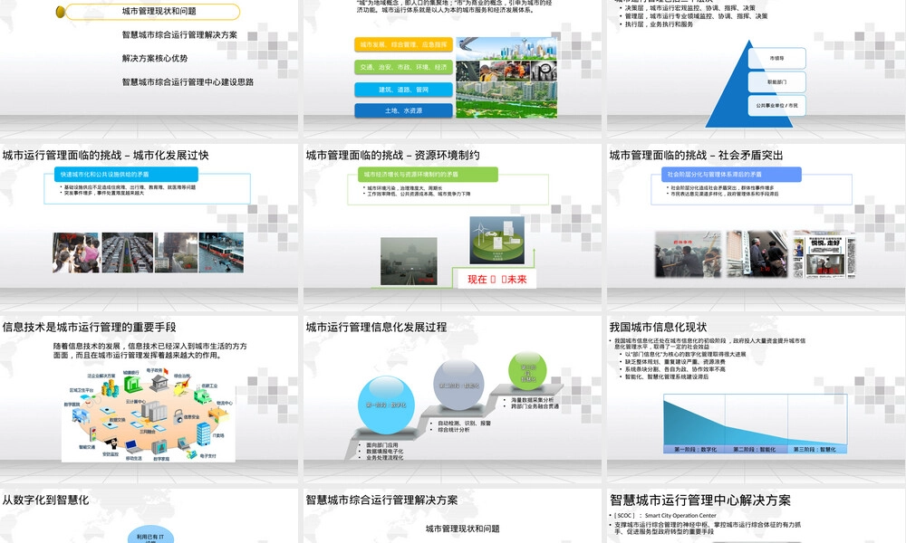Select title 信息技术是城市运行管理的重要手段
906x543 pixels.
pos(89,328)
